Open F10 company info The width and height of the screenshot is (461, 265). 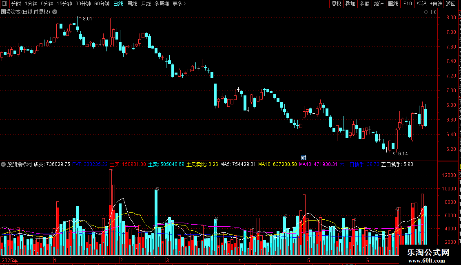pos(408,4)
